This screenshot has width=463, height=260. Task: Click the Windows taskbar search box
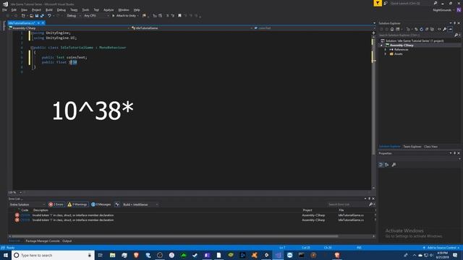click(53, 255)
